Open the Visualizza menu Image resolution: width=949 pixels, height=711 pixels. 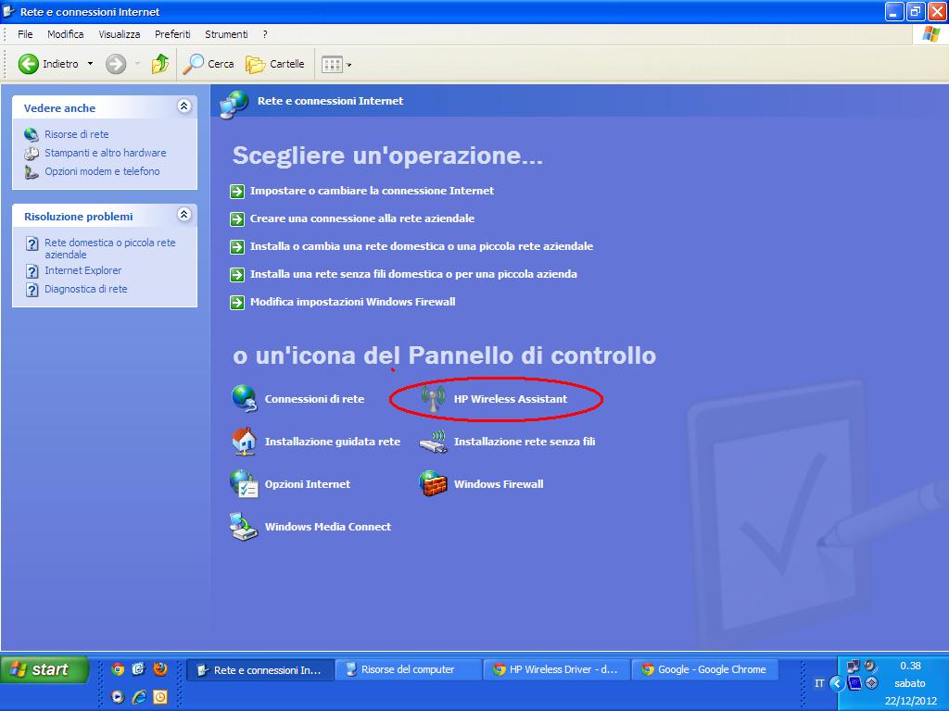click(x=120, y=34)
